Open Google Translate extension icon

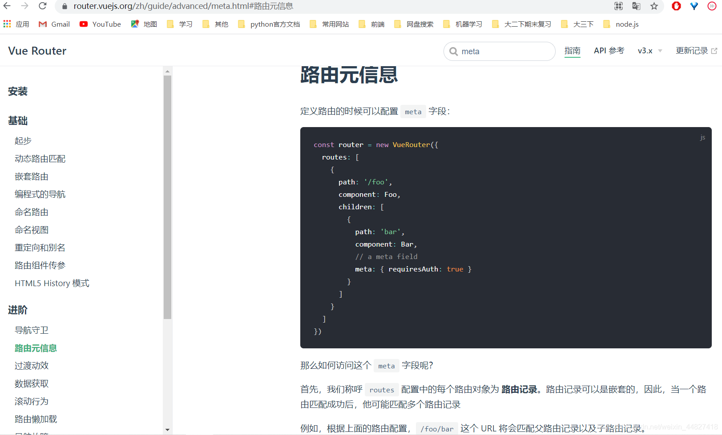click(x=636, y=6)
